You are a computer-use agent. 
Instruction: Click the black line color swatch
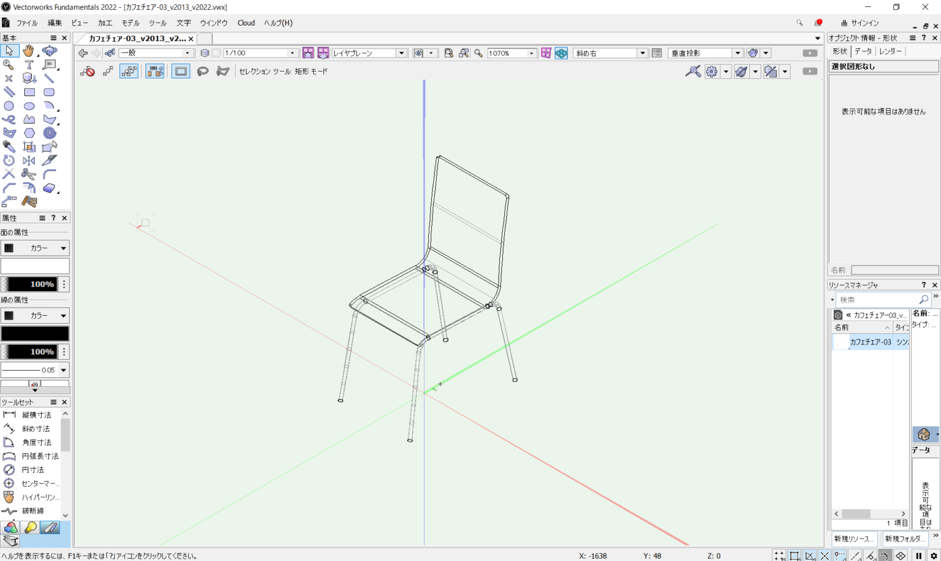click(x=35, y=333)
